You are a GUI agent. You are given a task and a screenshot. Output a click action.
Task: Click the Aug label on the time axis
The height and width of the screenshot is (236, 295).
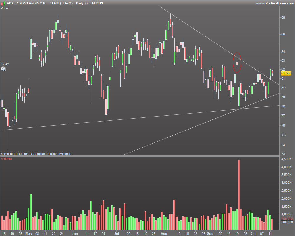click(164, 234)
